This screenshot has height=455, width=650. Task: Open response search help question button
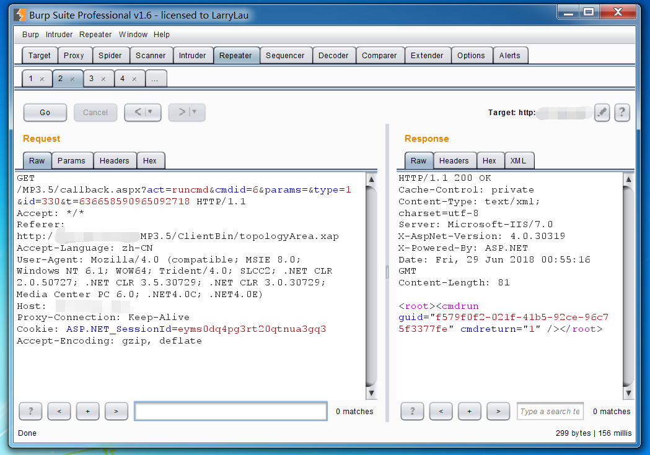[x=412, y=411]
